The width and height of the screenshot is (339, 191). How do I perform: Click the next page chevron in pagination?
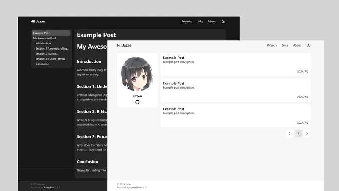click(x=307, y=133)
